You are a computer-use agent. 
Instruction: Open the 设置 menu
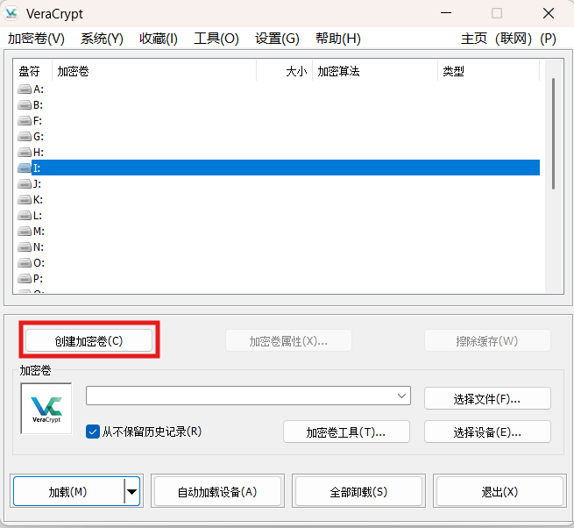pos(277,39)
